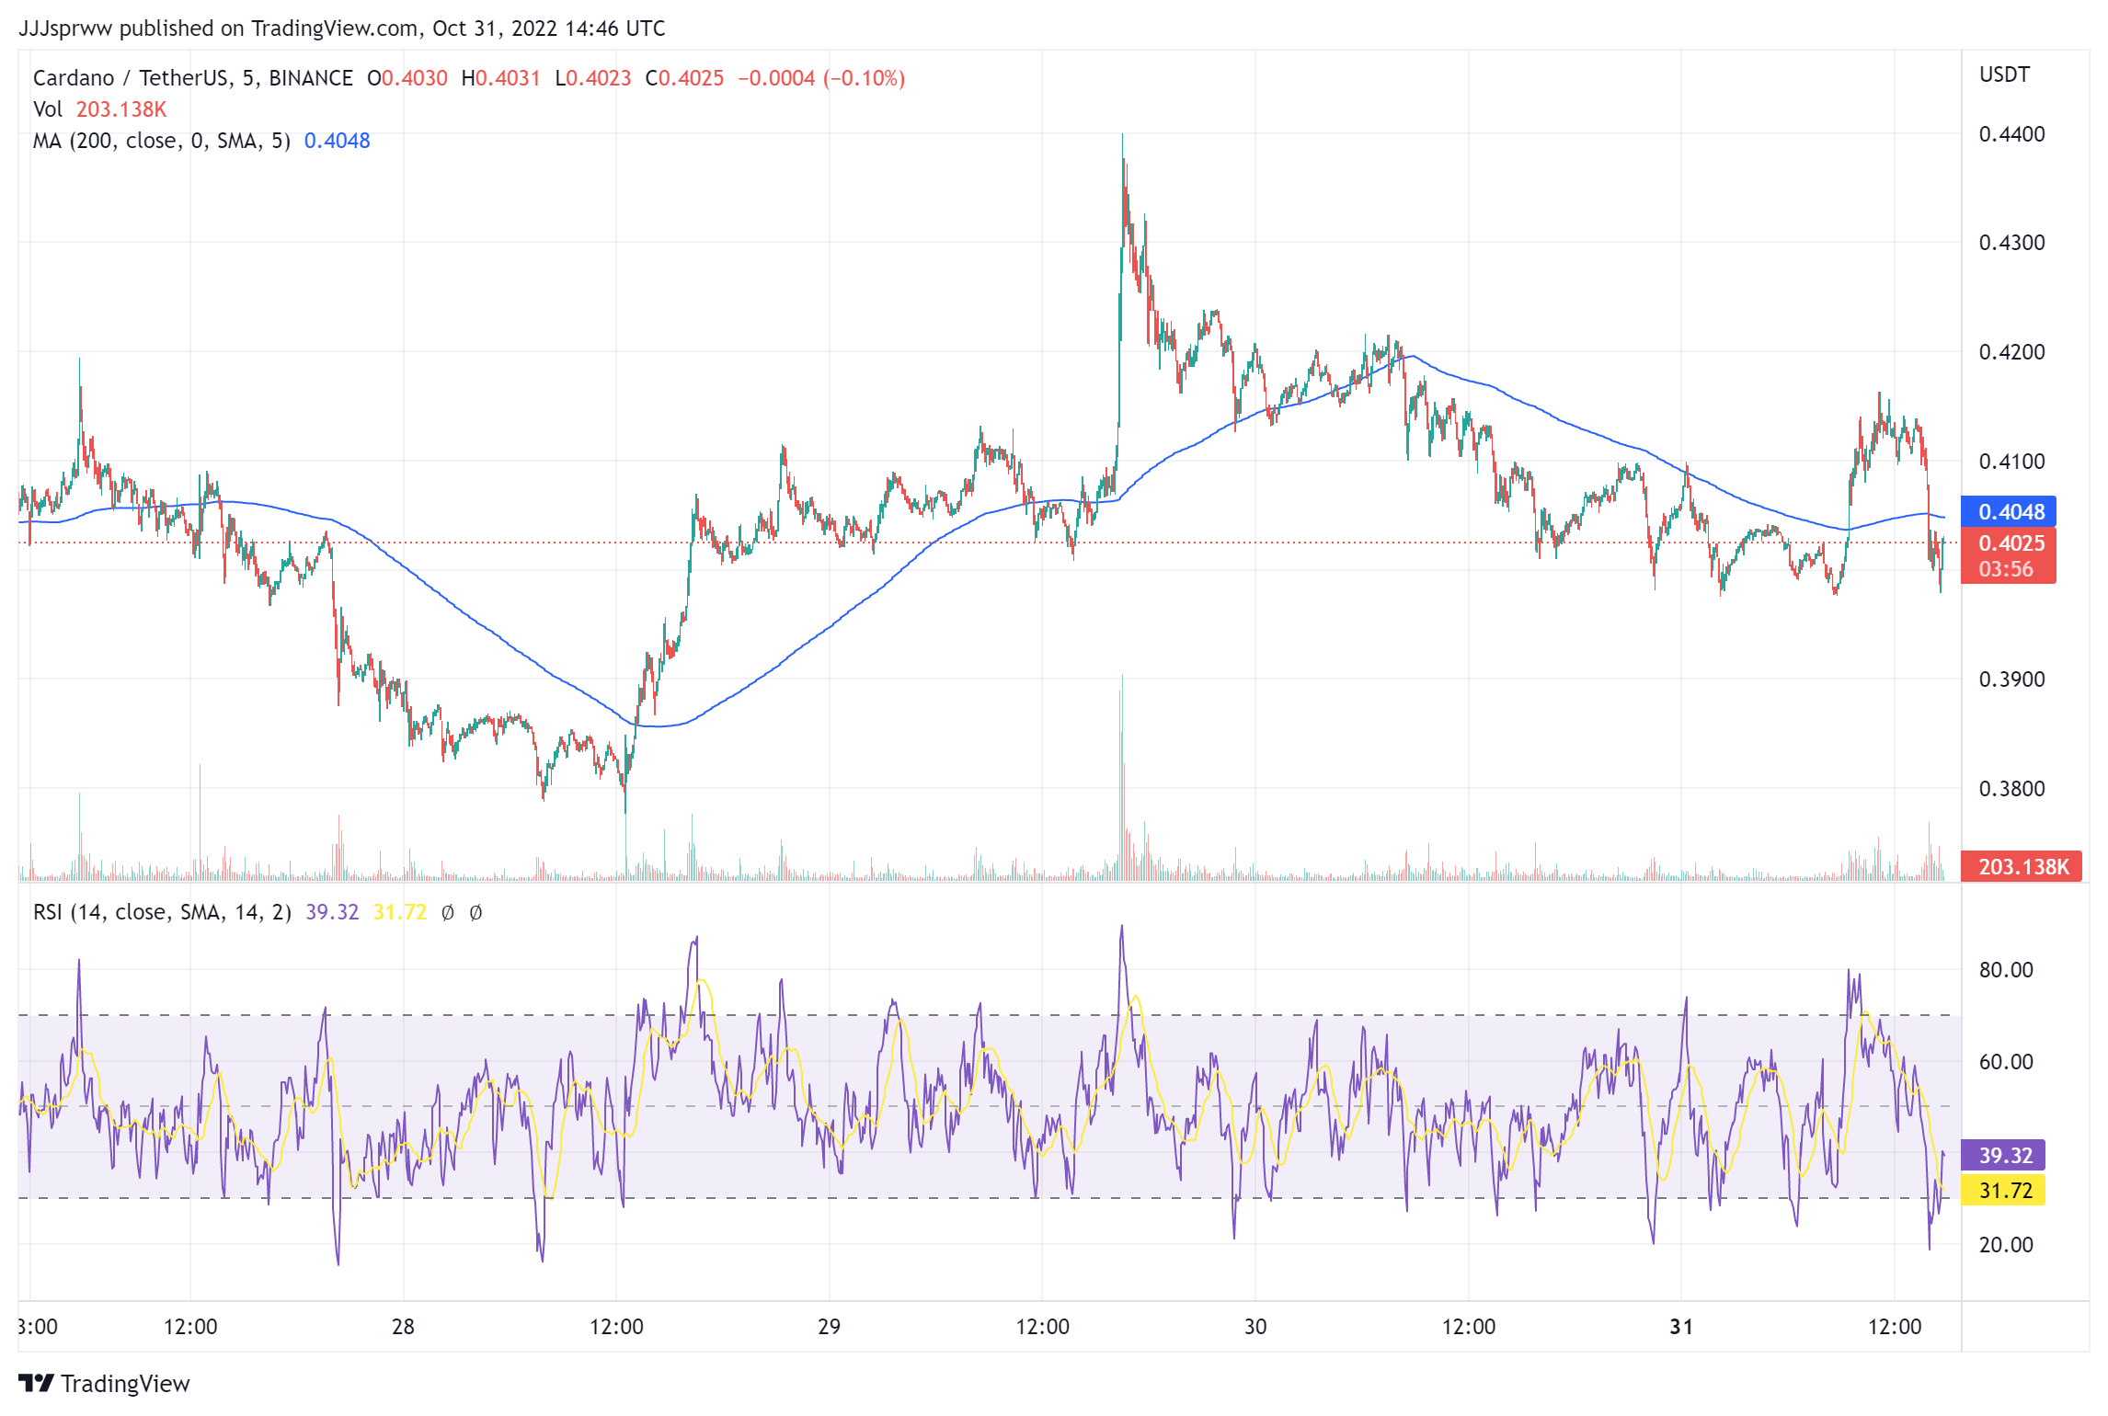Screen dimensions: 2108x1416
Task: Click the first empty-set symbol in RSI legend
Action: (448, 912)
